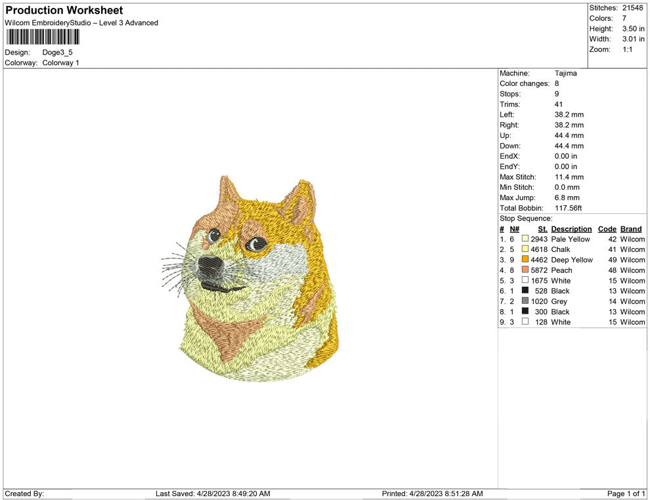Click the Height value 3.50 in
The image size is (650, 500).
tap(634, 29)
